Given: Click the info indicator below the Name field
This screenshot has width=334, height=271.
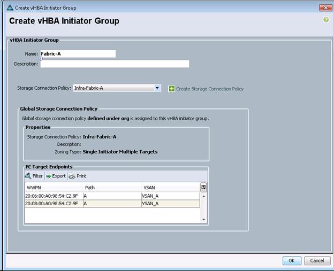Looking at the screenshot, I should [41, 58].
